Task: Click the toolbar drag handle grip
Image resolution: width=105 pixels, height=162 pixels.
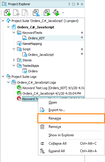Action: click(x=1, y=13)
